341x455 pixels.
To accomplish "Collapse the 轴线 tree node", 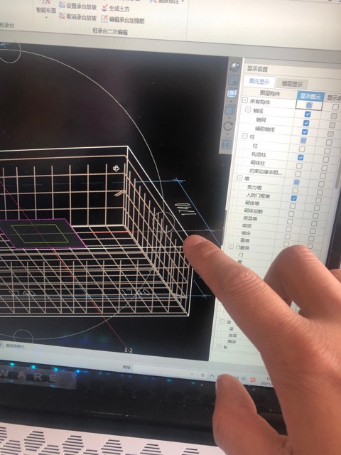I will point(248,109).
